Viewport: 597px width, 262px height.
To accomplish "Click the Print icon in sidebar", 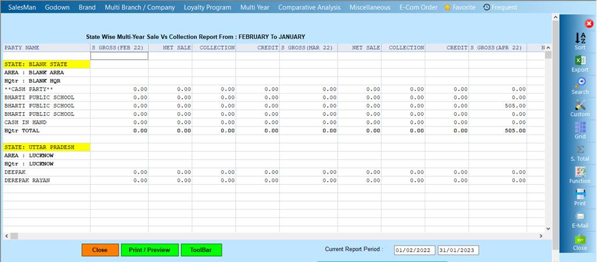I will coord(580,195).
